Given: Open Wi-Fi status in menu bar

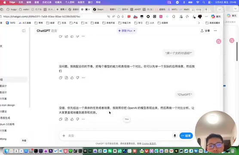Looking at the screenshot, I should [198, 2].
